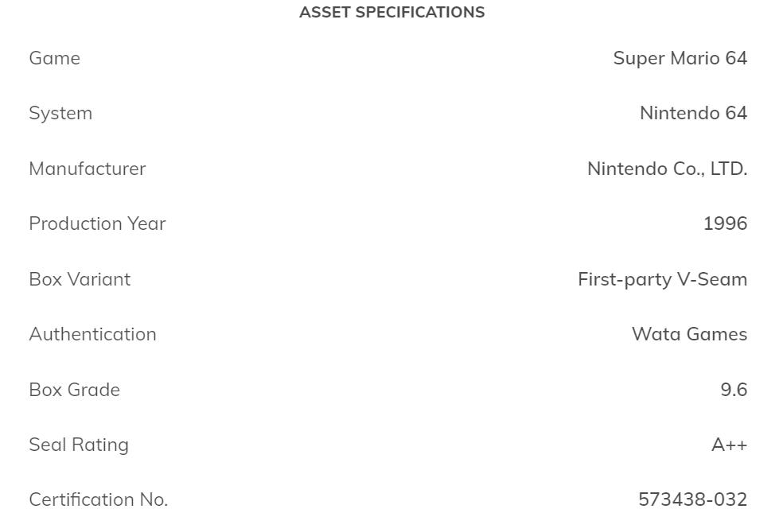Screen dimensions: 779x513
Task: Select the A++ seal rating value
Action: point(729,445)
